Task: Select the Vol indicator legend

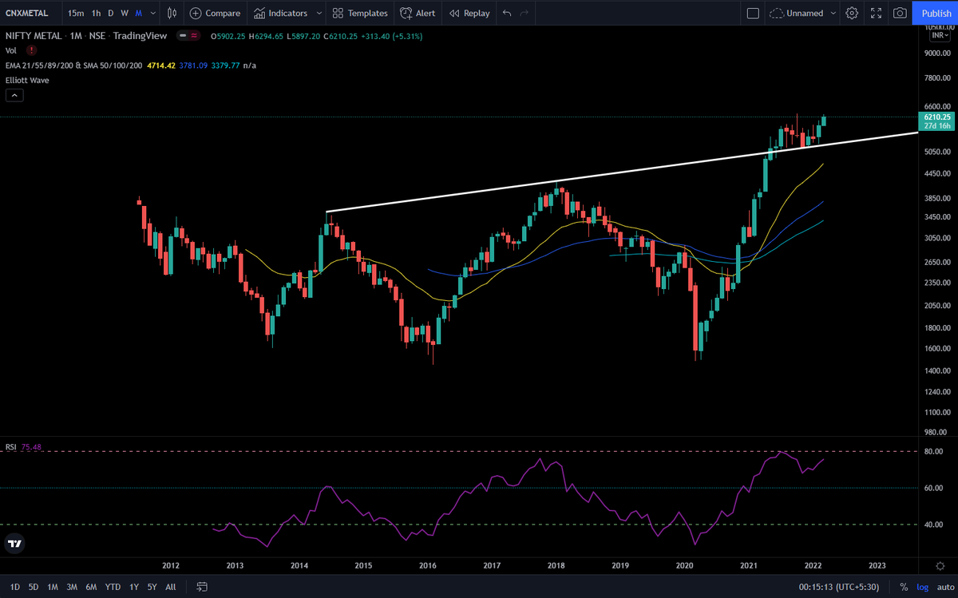Action: click(x=11, y=50)
